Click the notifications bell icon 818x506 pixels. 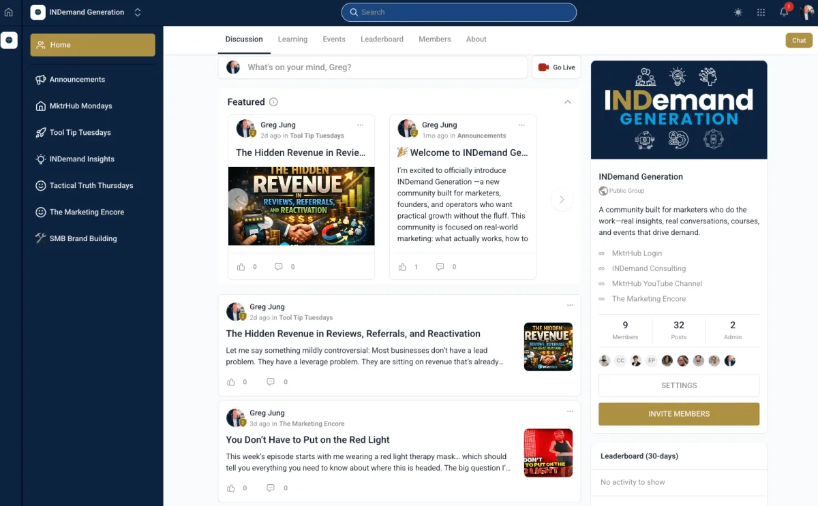(x=784, y=12)
